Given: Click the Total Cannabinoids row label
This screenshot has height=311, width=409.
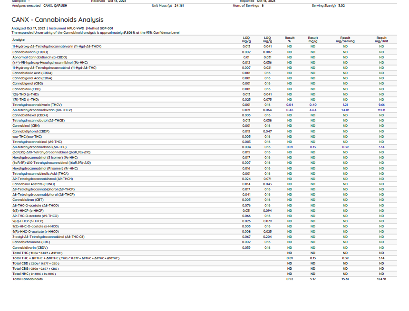Looking at the screenshot, I should (27, 279).
